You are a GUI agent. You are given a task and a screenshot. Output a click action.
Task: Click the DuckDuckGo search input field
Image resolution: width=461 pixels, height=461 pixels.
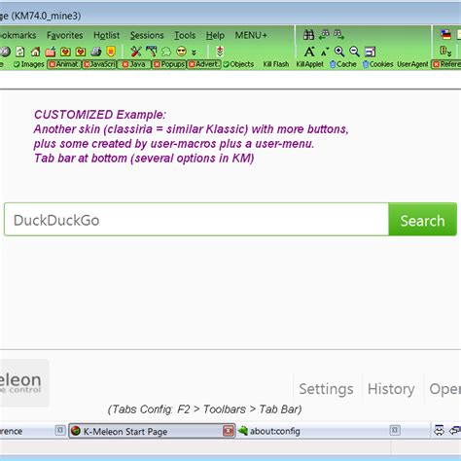(x=196, y=220)
